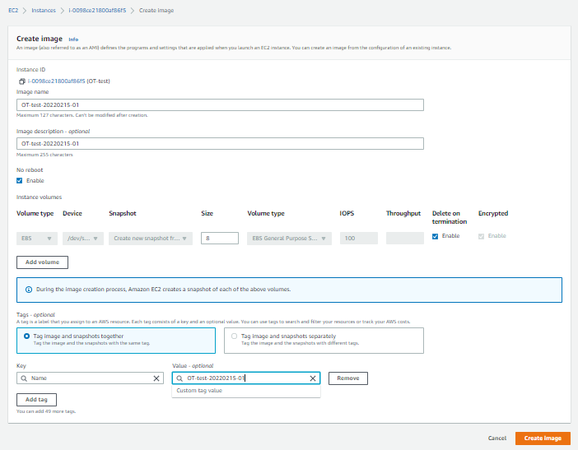Image resolution: width=578 pixels, height=450 pixels.
Task: Focus the Image description field
Action: pos(220,144)
